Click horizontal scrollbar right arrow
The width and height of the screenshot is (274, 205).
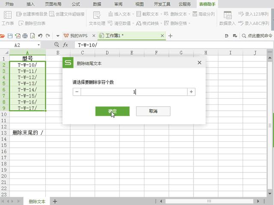pos(258,201)
